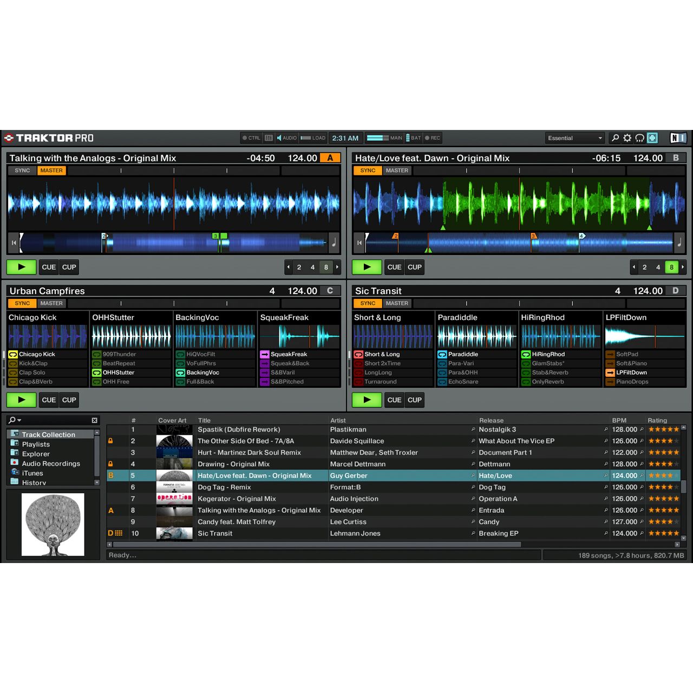Play Deck C remix deck
Viewport: 693px width, 693px height.
[21, 400]
